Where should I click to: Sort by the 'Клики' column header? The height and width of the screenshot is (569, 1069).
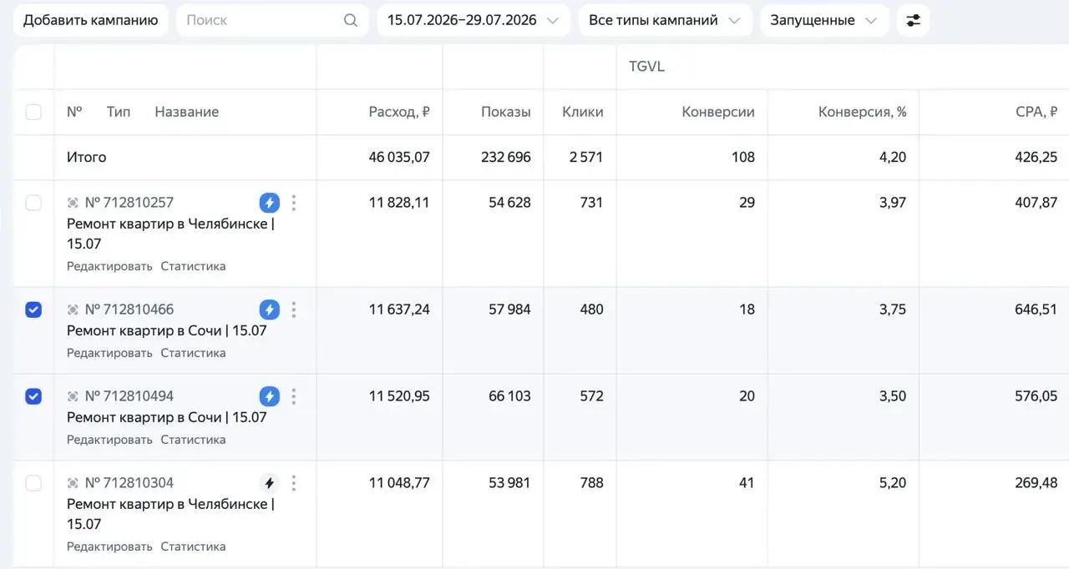[x=583, y=112]
